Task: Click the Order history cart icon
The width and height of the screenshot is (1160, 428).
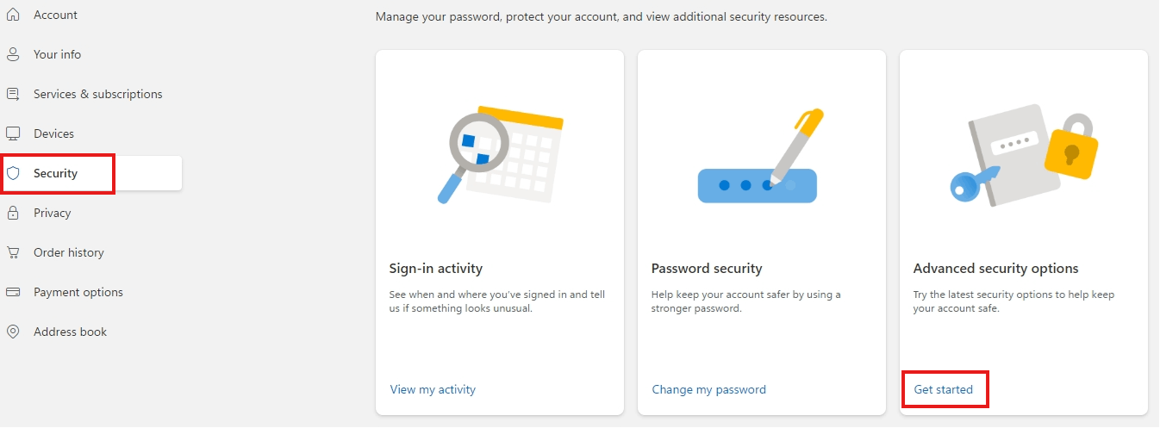Action: point(13,252)
